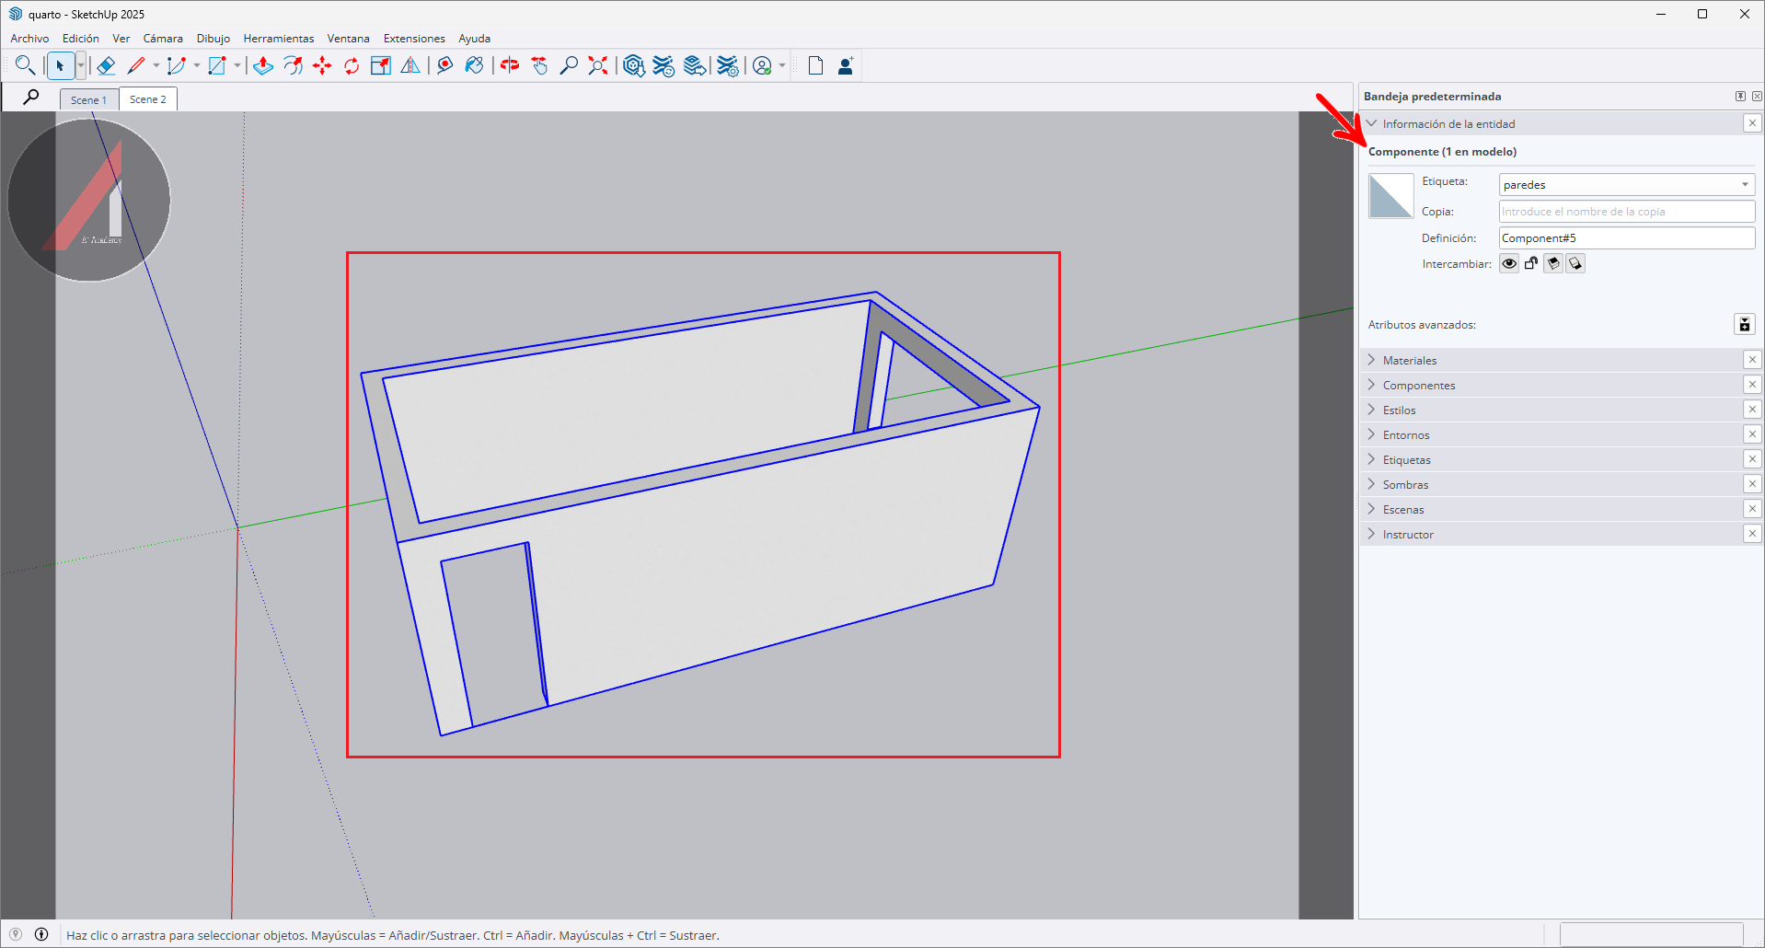1765x948 pixels.
Task: Open the shapes dropdown arrow
Action: pyautogui.click(x=236, y=65)
